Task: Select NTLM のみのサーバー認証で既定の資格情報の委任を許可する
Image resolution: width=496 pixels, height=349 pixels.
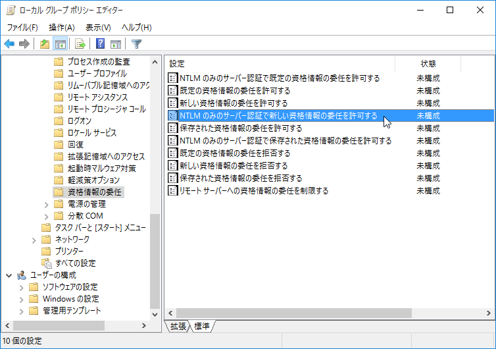Action: pyautogui.click(x=280, y=78)
